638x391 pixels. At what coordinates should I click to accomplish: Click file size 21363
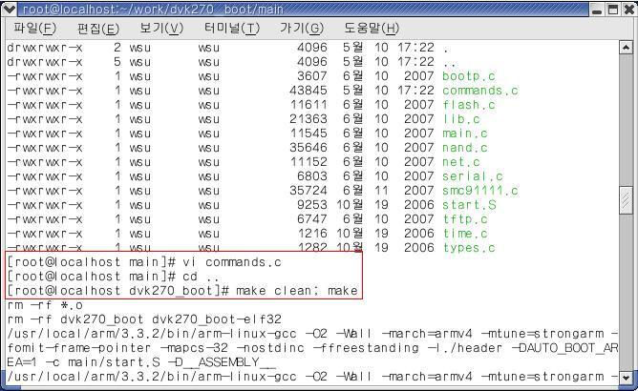(308, 119)
